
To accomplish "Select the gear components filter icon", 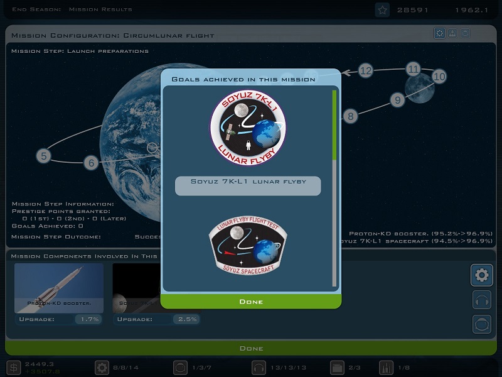I will click(x=481, y=275).
